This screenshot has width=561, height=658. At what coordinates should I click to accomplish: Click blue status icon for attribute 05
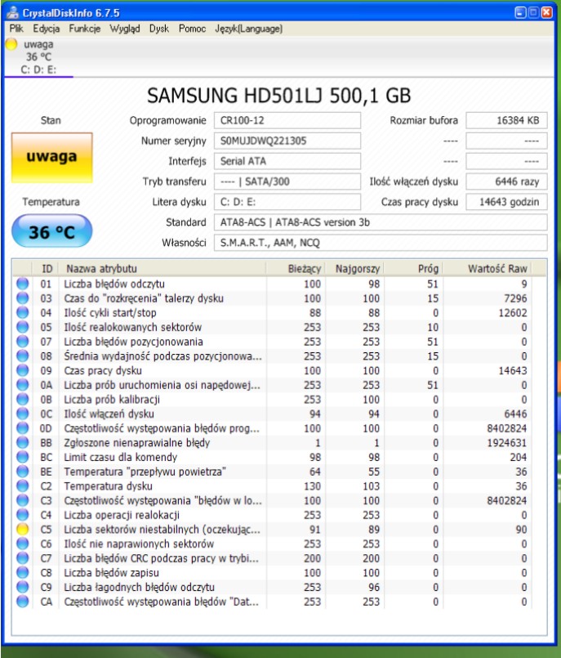(x=23, y=327)
